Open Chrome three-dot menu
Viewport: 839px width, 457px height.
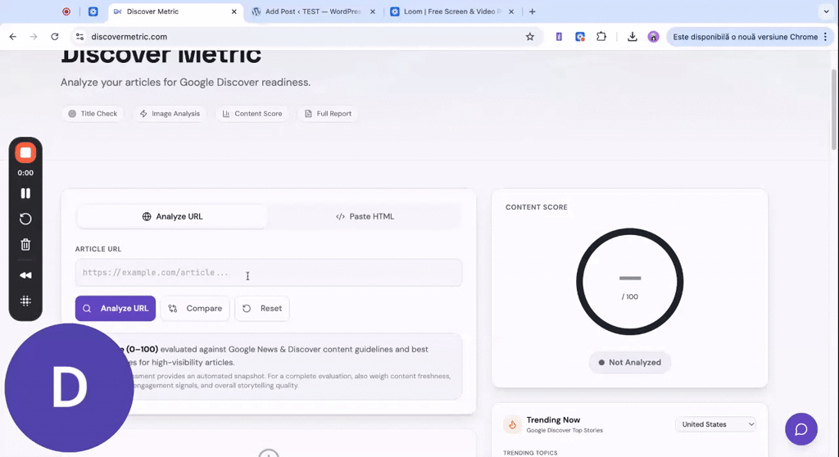pos(826,36)
